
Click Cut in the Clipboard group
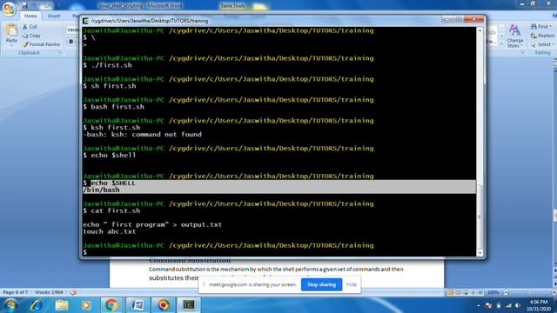pyautogui.click(x=30, y=27)
